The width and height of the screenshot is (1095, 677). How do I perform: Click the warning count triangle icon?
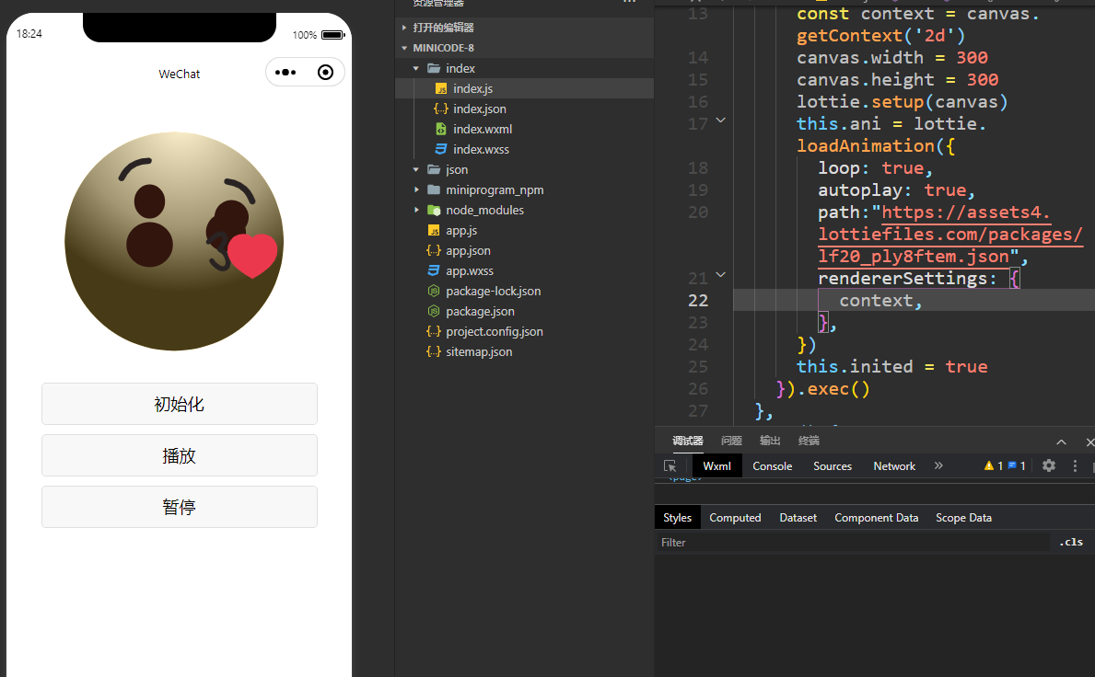click(989, 465)
